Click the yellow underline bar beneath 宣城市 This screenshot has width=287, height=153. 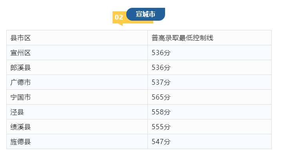pyautogui.click(x=139, y=22)
